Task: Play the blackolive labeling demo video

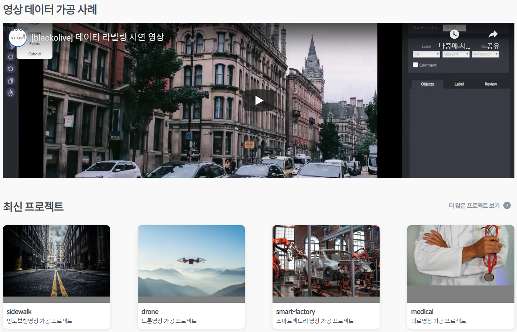Action: (x=259, y=100)
